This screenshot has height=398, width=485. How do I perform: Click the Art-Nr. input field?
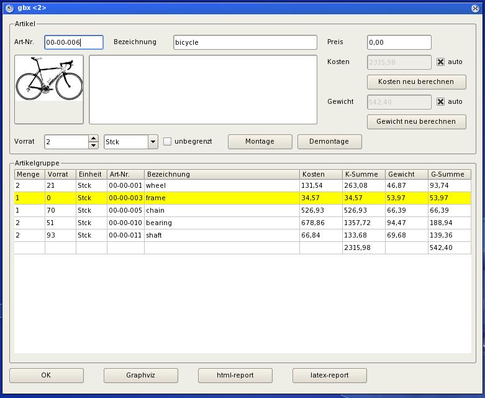pos(74,42)
